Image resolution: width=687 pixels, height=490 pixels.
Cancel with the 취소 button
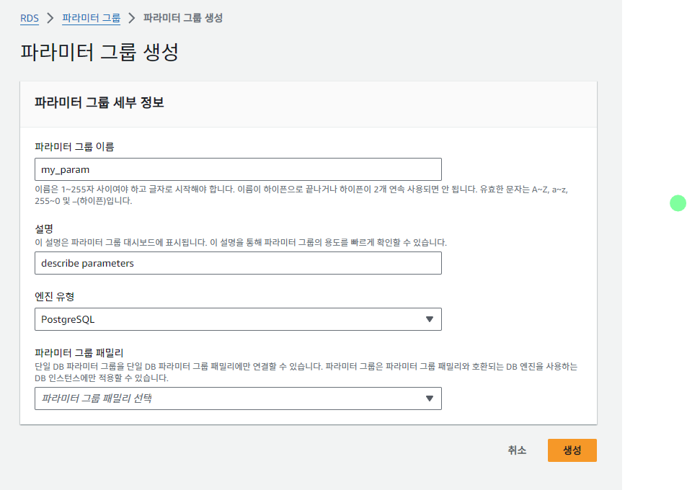517,450
